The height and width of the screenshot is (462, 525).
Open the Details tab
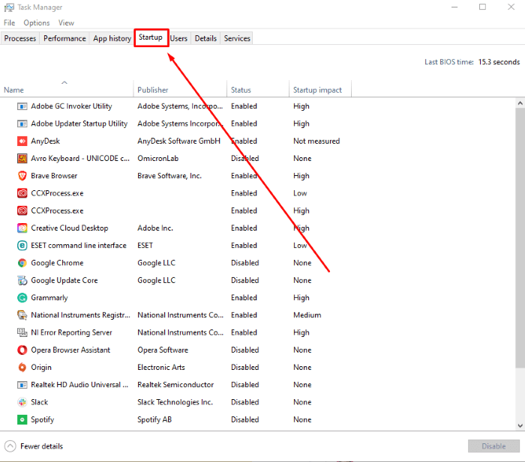tap(205, 38)
